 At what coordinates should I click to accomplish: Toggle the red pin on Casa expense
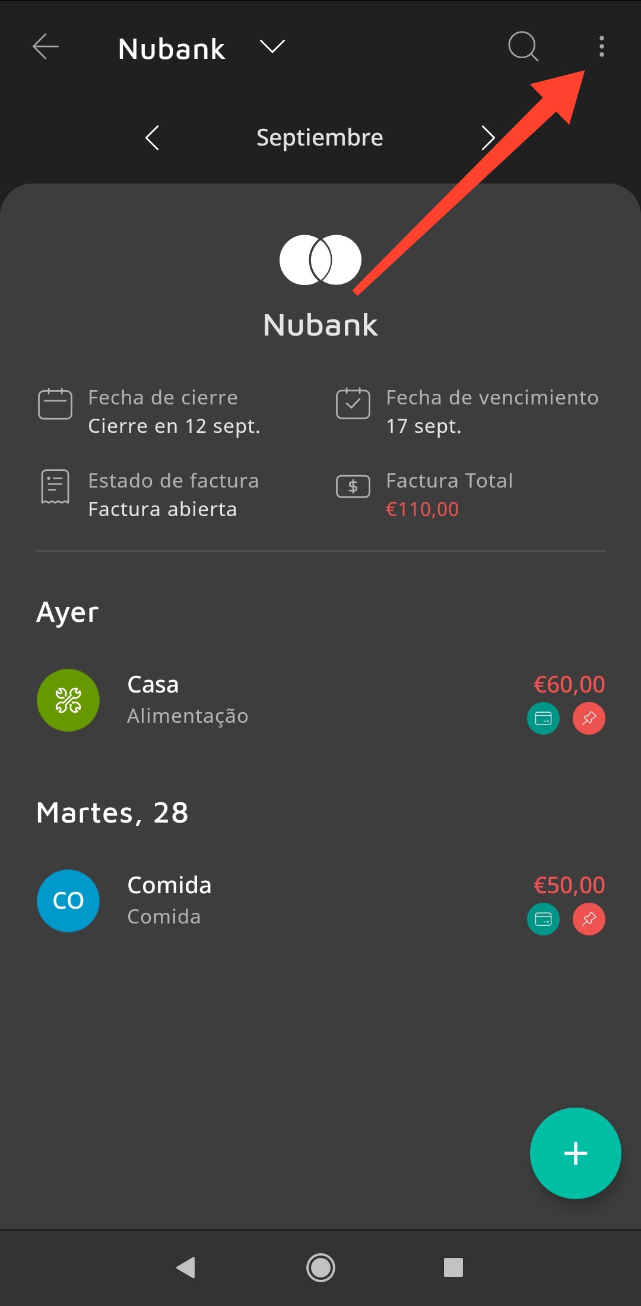tap(589, 719)
